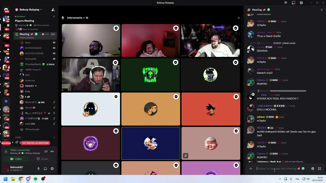Open the green alien avatar tile

[x=151, y=75]
